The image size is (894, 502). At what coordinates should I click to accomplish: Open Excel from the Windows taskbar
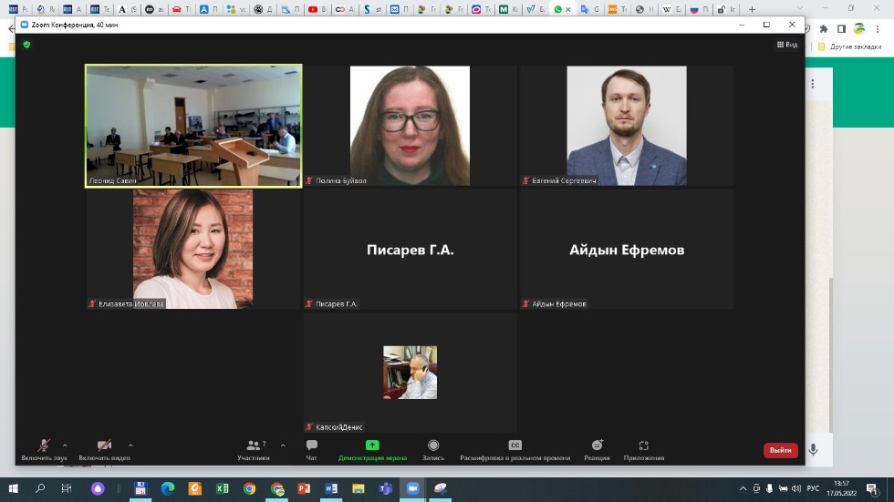click(222, 488)
